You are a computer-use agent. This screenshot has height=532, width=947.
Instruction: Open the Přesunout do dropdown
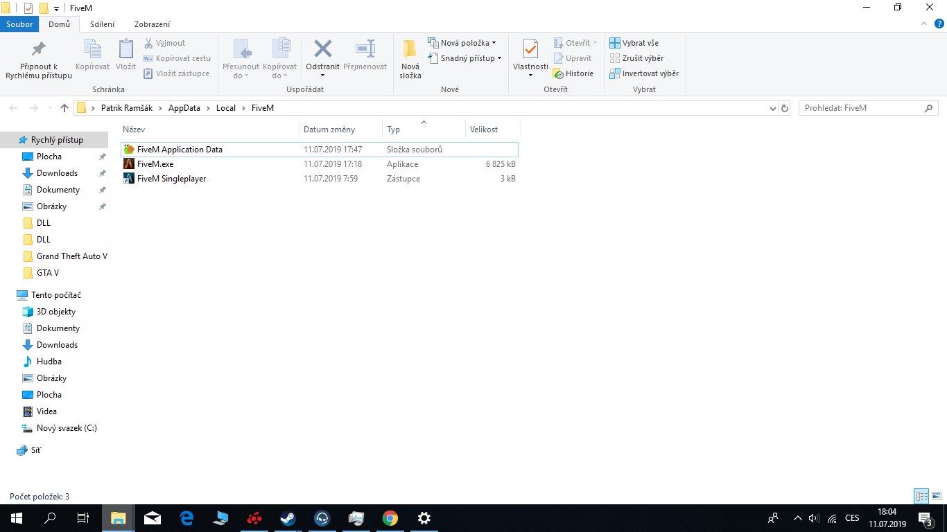click(241, 60)
